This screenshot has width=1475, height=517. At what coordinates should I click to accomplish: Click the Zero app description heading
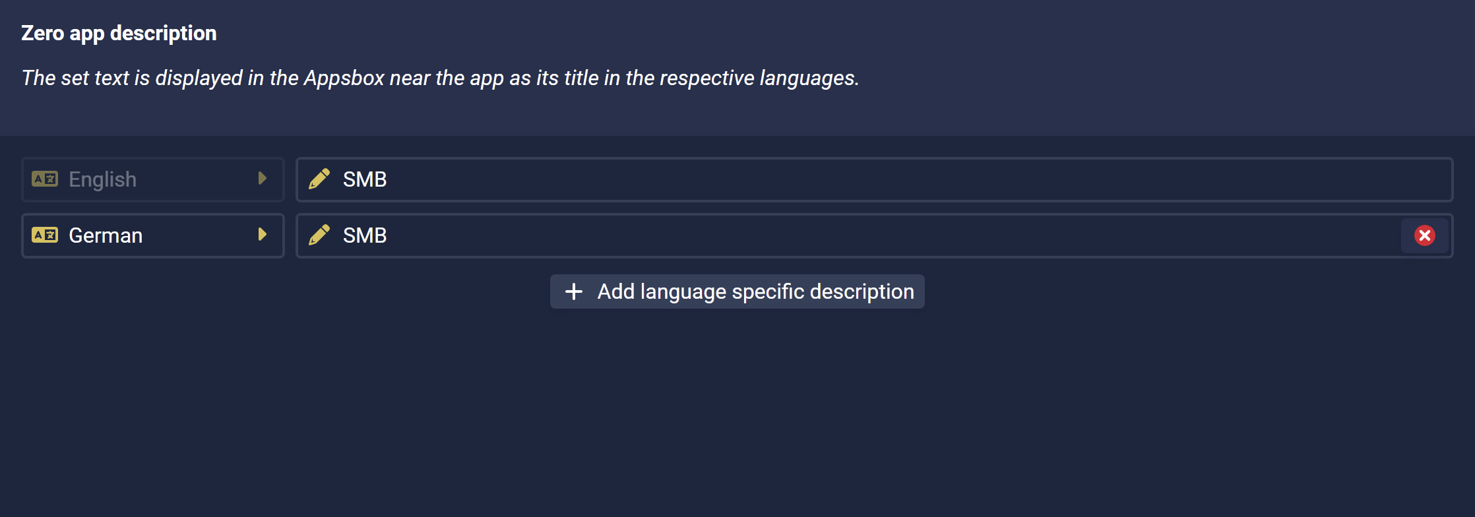click(x=119, y=33)
